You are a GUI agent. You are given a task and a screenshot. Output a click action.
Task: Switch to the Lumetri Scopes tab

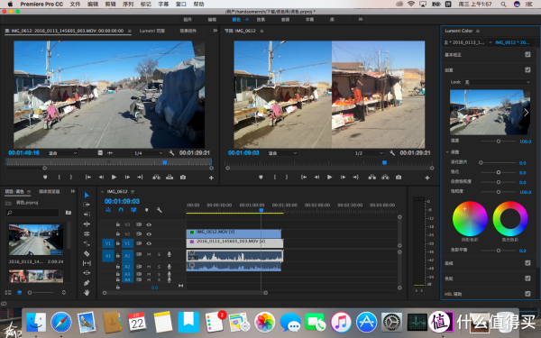click(x=152, y=31)
